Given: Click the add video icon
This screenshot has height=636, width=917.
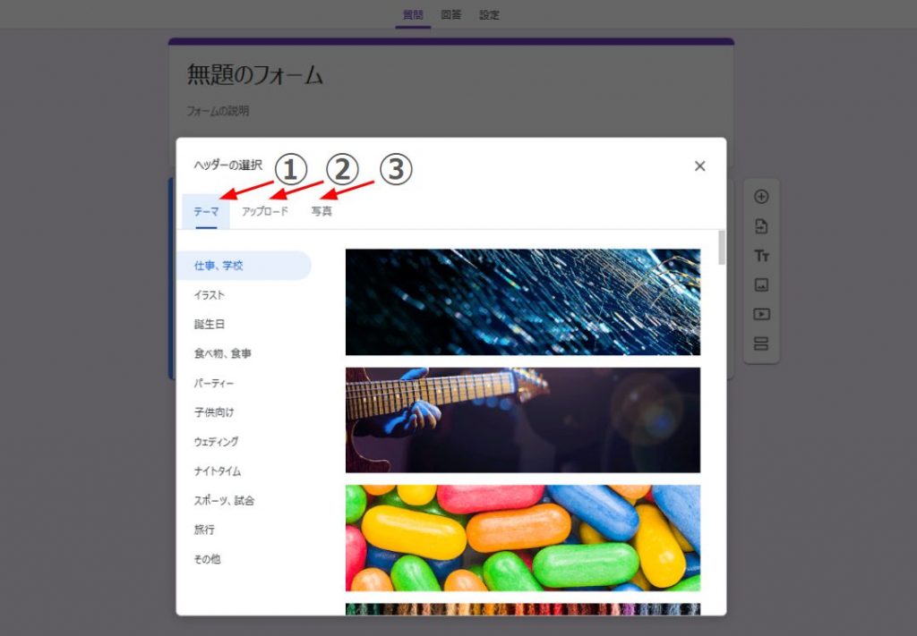Looking at the screenshot, I should [761, 315].
